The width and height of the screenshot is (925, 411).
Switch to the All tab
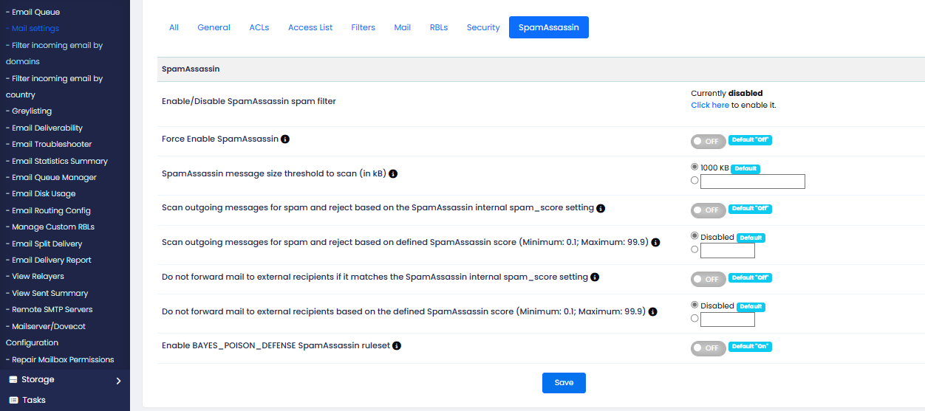(x=174, y=27)
